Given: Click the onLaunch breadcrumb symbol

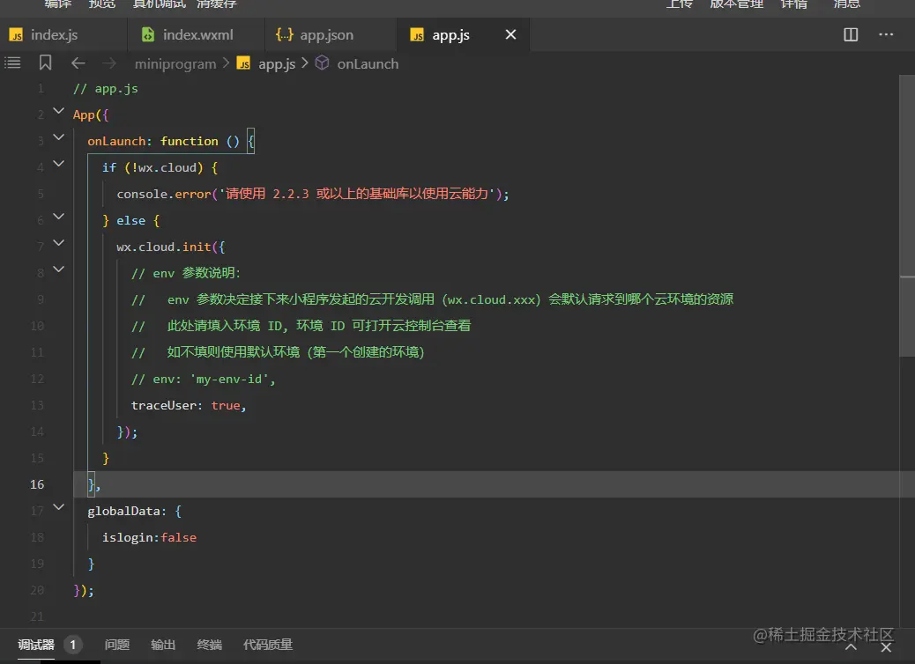Looking at the screenshot, I should pyautogui.click(x=368, y=63).
